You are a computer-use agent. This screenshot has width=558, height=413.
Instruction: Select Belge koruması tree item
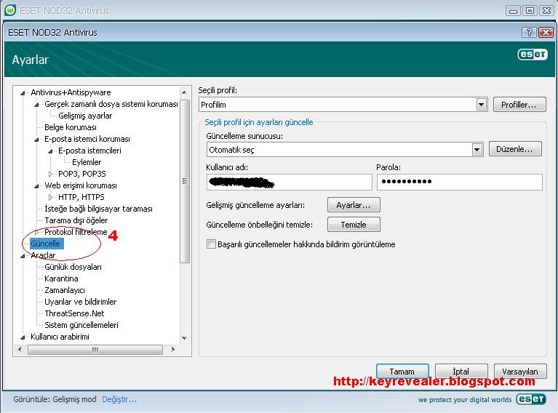click(x=71, y=127)
